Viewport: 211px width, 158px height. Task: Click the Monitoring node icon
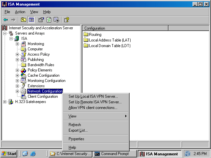[x=23, y=44]
